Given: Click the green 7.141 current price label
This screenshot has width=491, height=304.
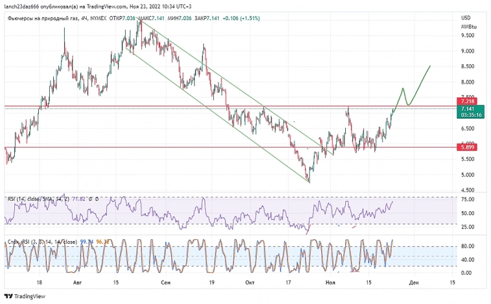Looking at the screenshot, I should pyautogui.click(x=468, y=110).
